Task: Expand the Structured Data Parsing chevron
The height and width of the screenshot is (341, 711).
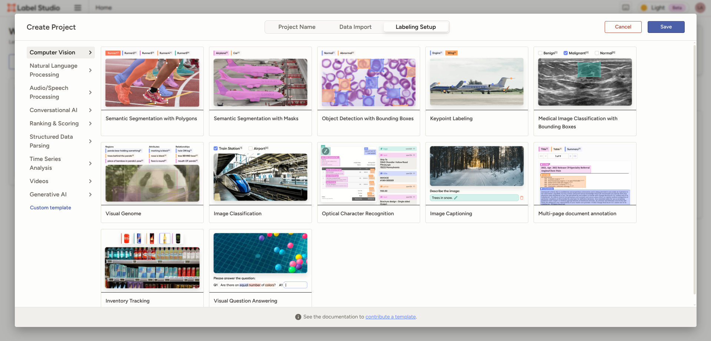Action: (90, 141)
